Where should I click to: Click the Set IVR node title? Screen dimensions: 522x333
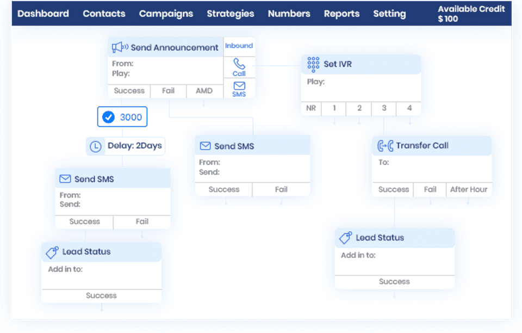click(338, 64)
